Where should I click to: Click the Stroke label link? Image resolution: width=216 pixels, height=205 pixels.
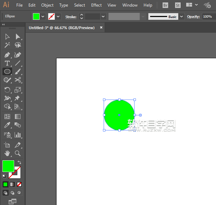(x=71, y=16)
